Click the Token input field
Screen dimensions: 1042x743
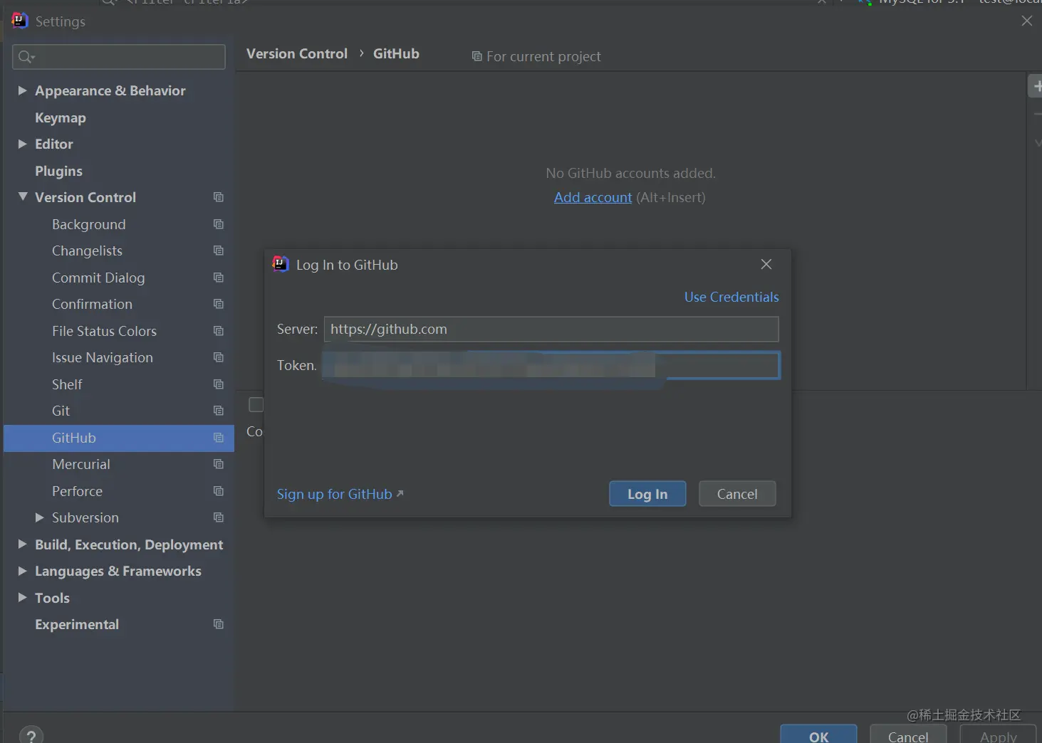tap(551, 365)
